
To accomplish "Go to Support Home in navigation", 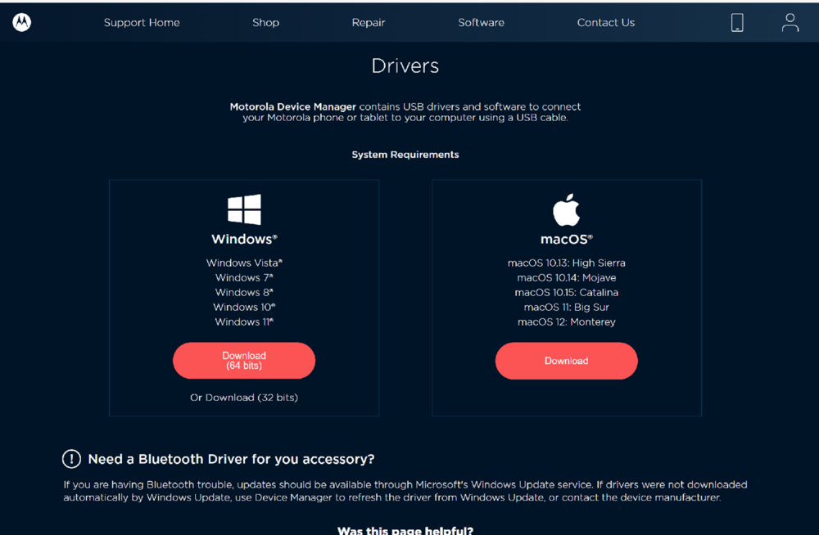I will (142, 23).
